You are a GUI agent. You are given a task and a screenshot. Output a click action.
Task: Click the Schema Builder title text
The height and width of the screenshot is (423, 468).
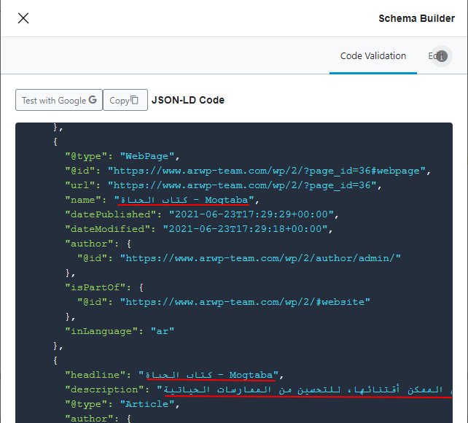click(x=416, y=18)
